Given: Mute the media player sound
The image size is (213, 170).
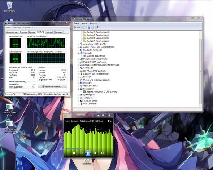Looking at the screenshot, I should (x=102, y=153).
